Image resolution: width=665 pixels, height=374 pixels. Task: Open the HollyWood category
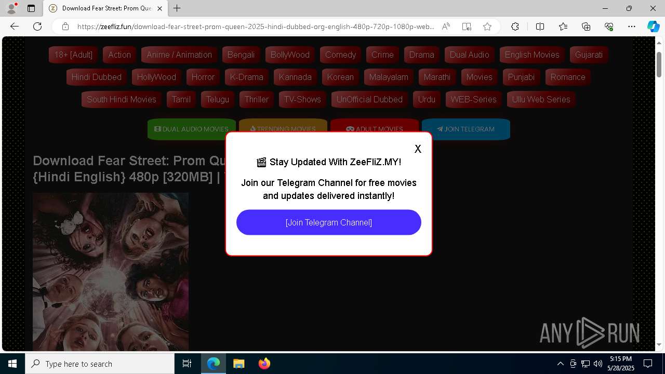[156, 77]
